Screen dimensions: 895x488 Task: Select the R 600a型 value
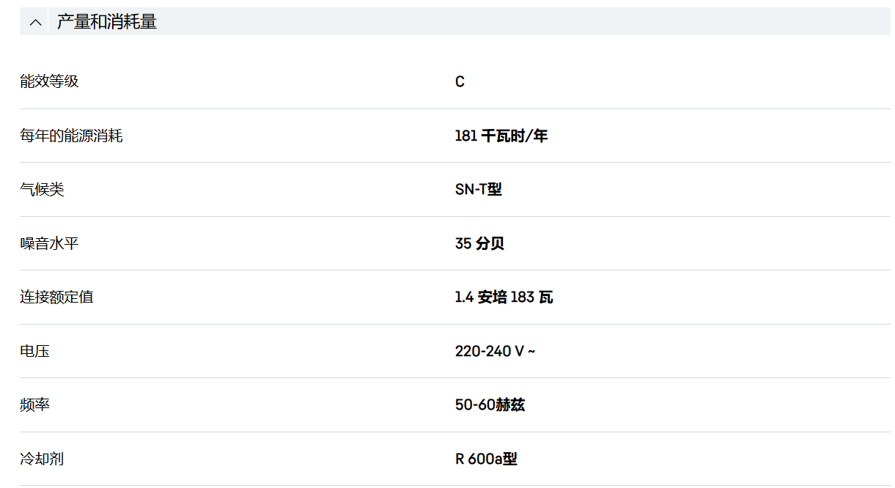tap(486, 459)
